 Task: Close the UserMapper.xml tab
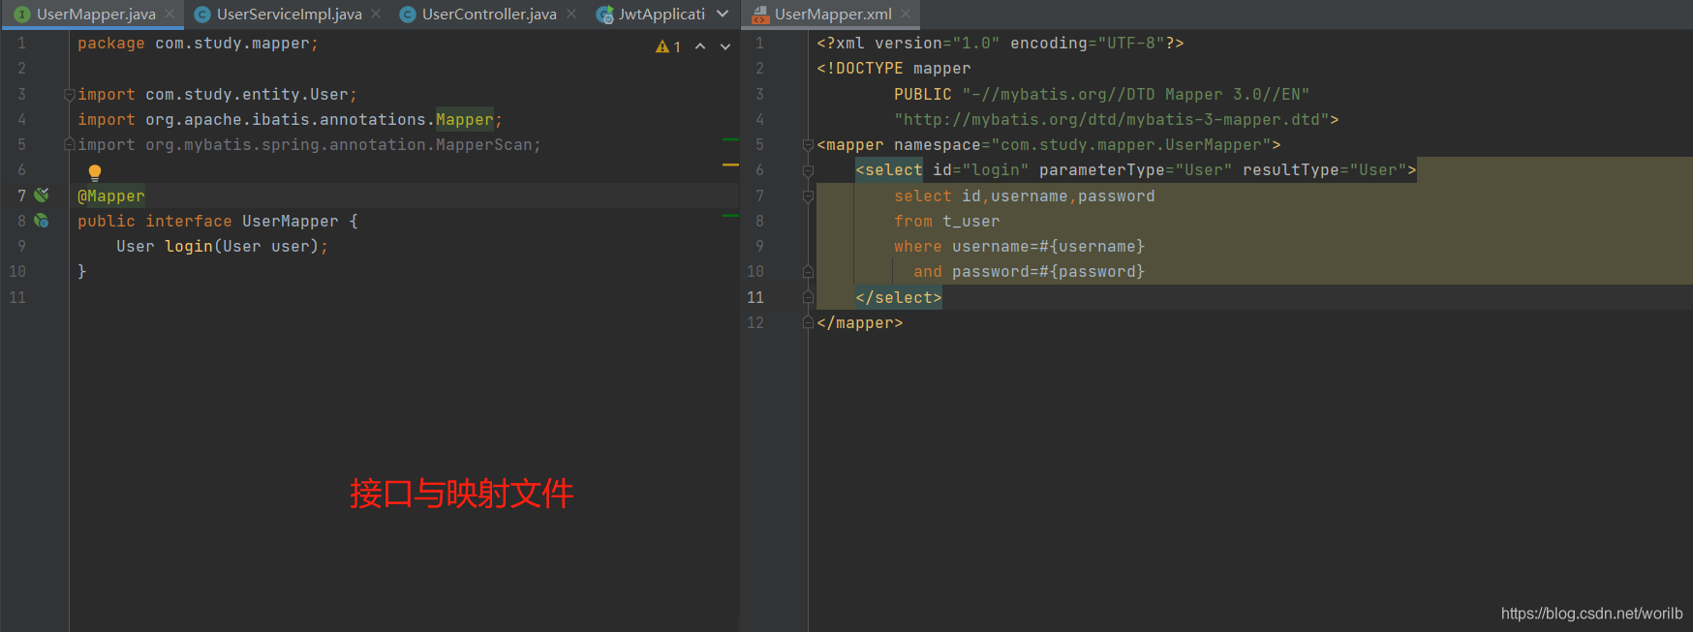906,14
